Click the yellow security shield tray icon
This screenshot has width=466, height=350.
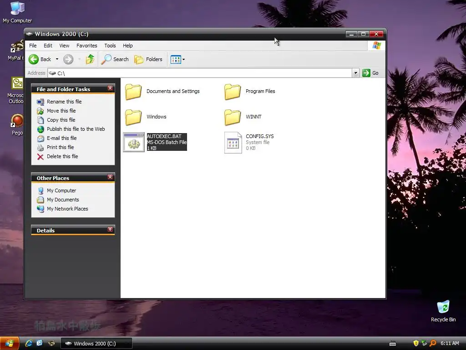(x=416, y=343)
